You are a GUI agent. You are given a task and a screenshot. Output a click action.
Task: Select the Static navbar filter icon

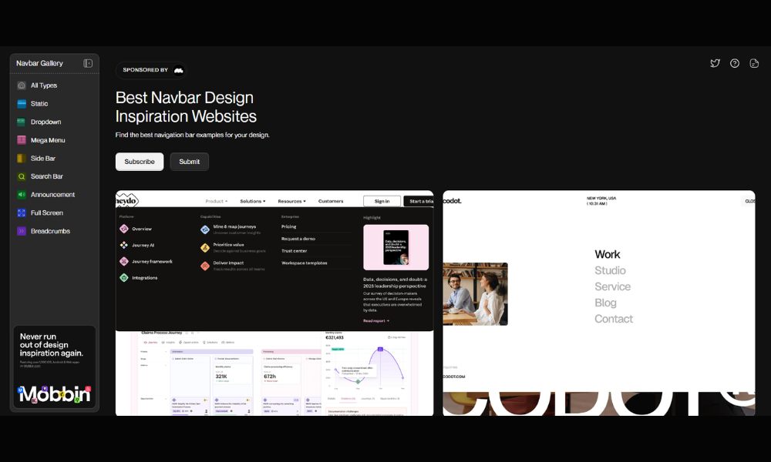(22, 103)
